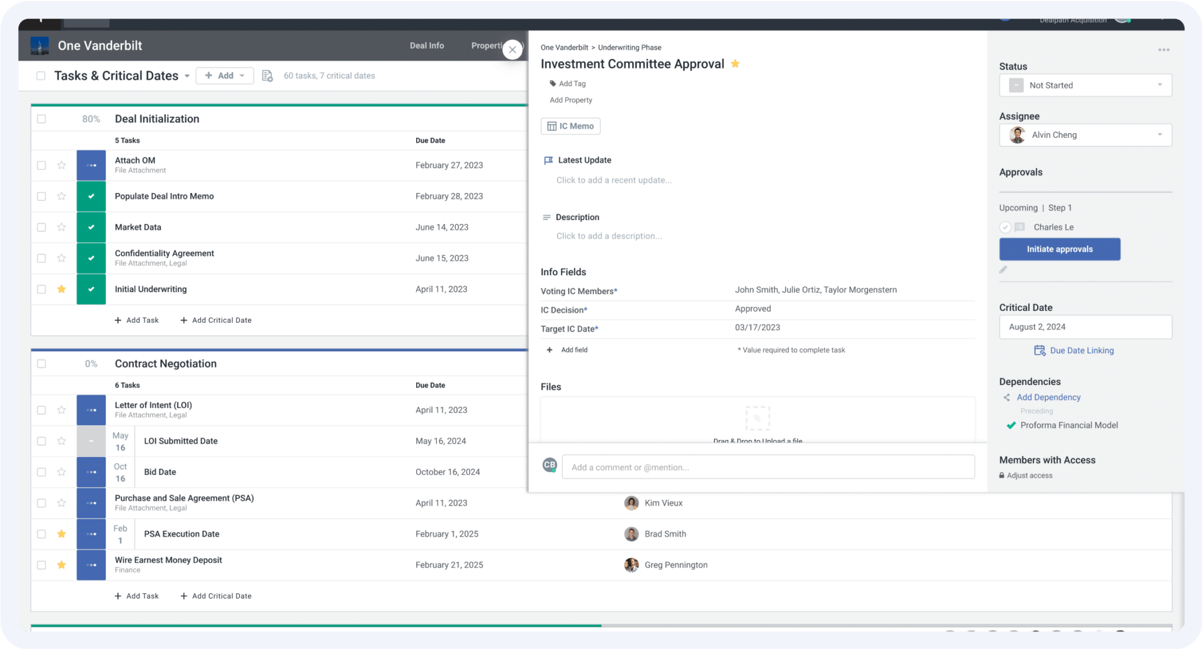Image resolution: width=1202 pixels, height=649 pixels.
Task: Click the star on Investment Committee Approval title
Action: 735,63
